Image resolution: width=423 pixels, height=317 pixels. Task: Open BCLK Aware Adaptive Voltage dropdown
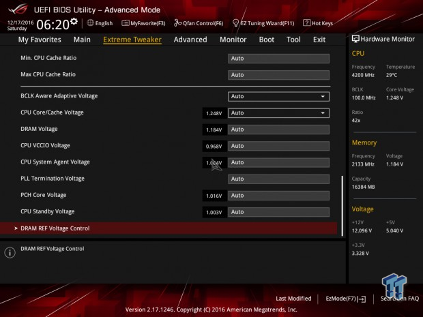pyautogui.click(x=278, y=97)
